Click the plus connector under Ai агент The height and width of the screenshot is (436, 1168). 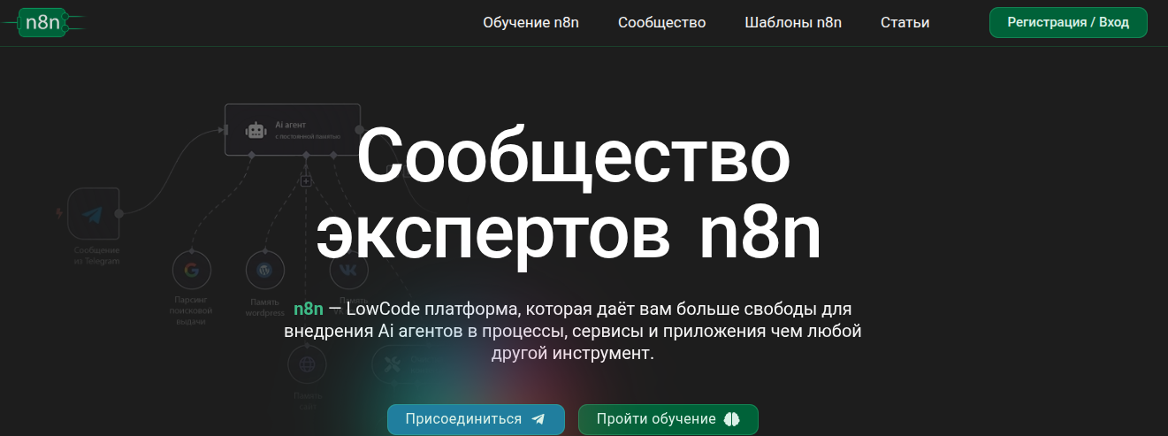click(x=306, y=181)
